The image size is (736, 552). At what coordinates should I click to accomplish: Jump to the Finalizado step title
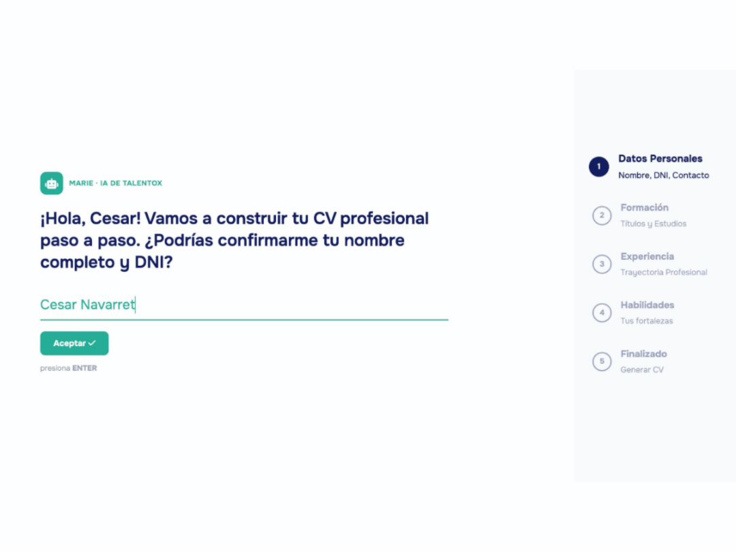643,354
